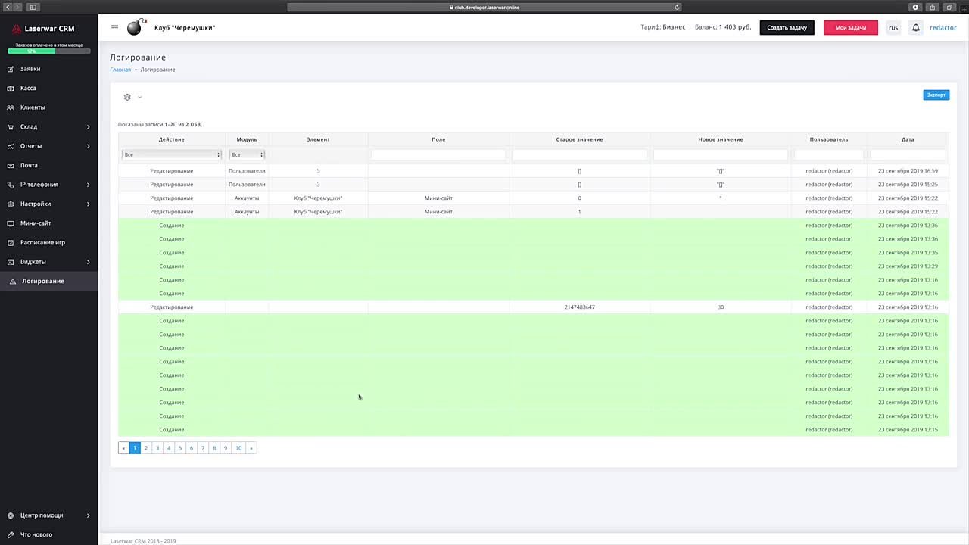
Task: Click the Мои задачи button
Action: click(x=850, y=28)
